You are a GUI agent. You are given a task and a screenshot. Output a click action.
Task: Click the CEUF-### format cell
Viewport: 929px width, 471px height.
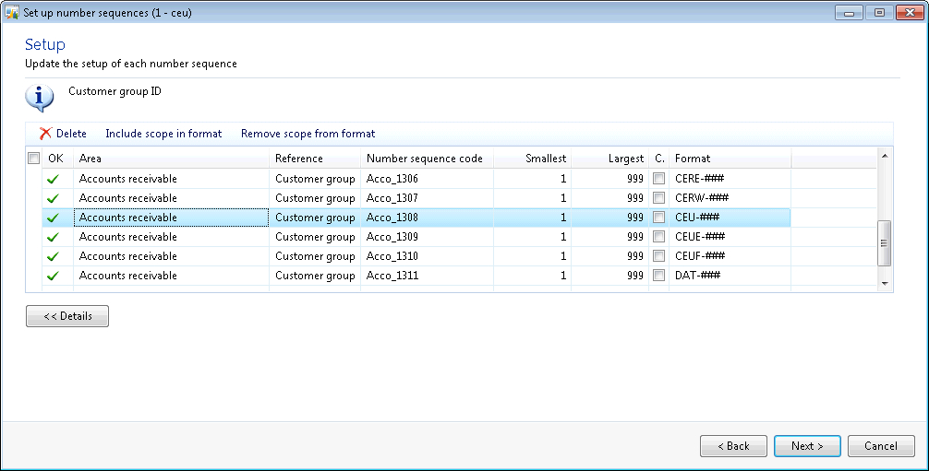[730, 256]
